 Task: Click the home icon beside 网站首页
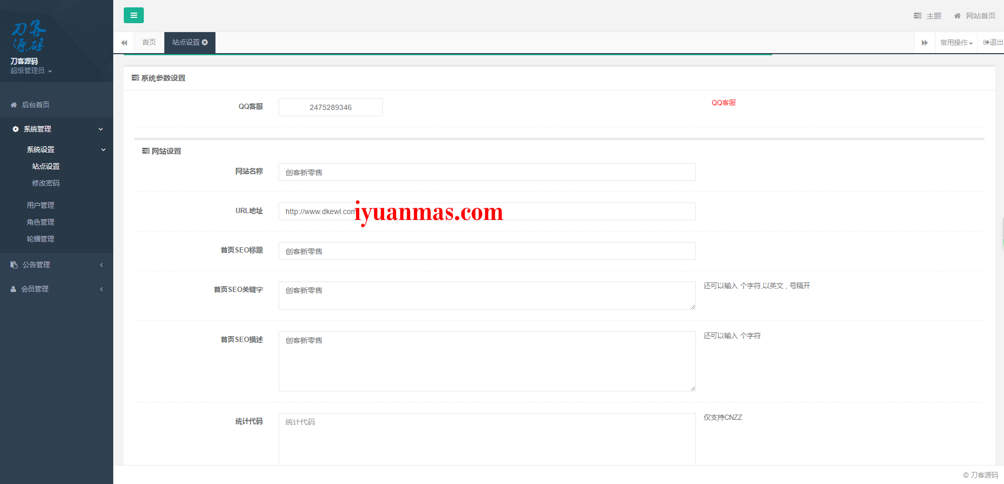click(x=957, y=16)
